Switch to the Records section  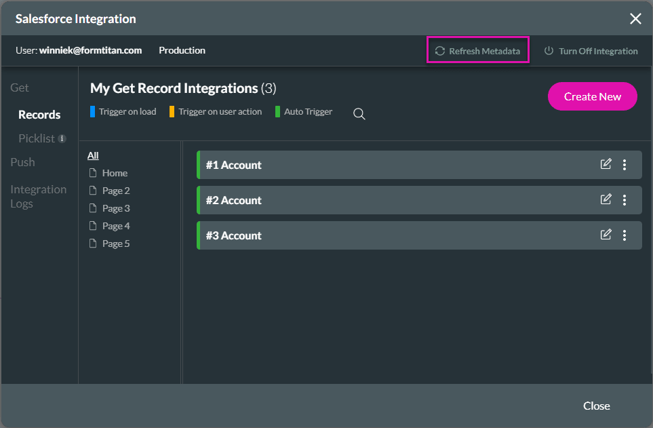click(39, 114)
